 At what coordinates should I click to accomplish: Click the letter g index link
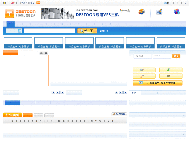[x=36, y=121]
